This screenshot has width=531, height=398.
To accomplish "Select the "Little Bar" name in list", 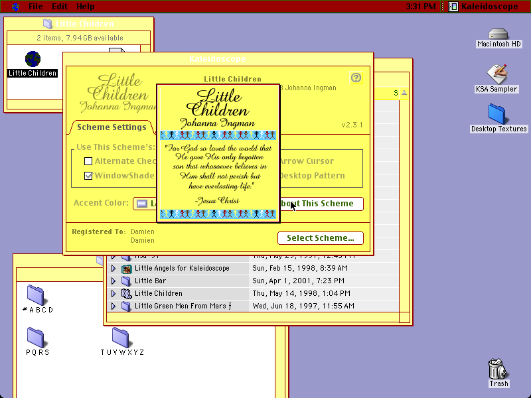I will tap(151, 281).
